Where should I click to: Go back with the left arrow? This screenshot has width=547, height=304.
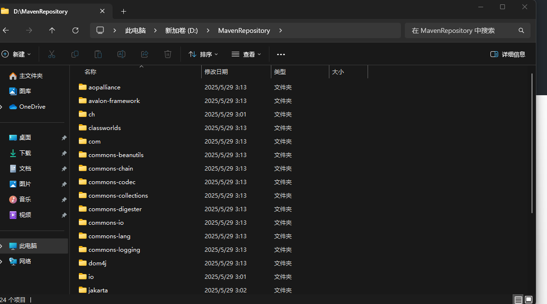click(6, 30)
